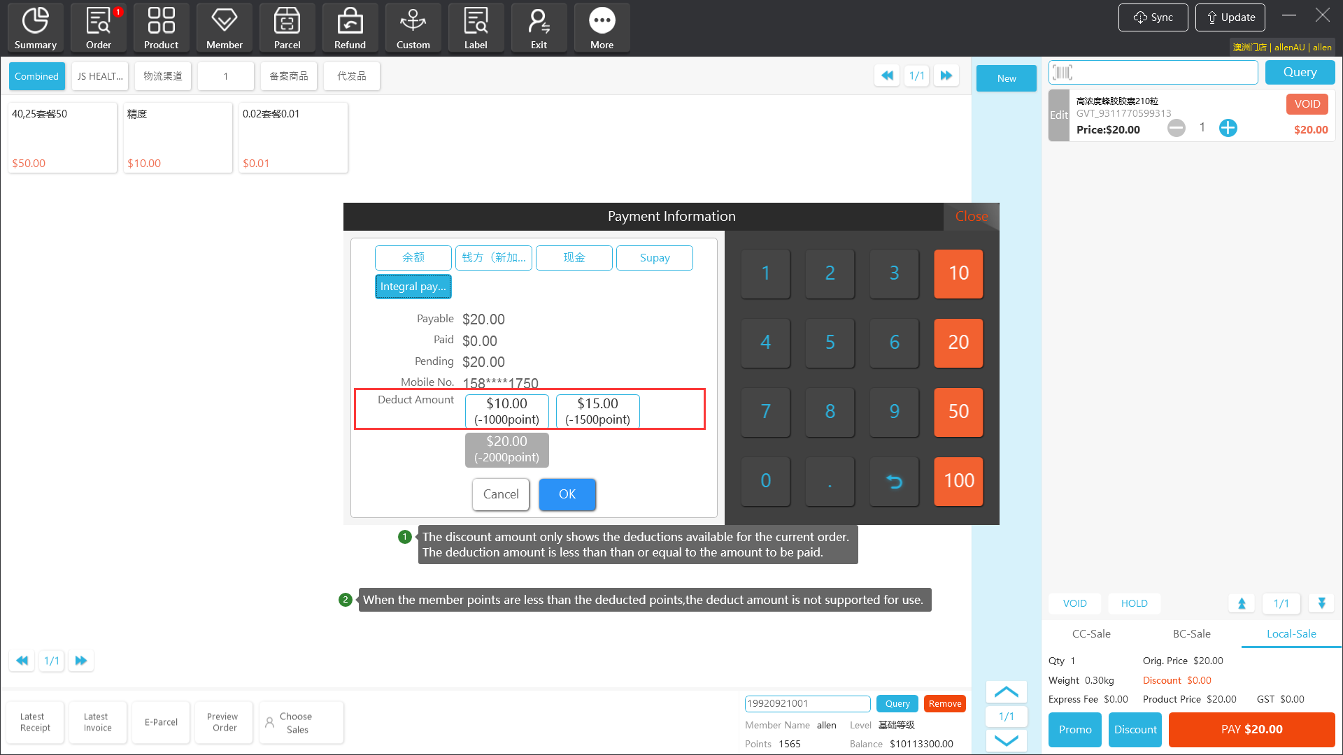Go to next product category page
The width and height of the screenshot is (1343, 755).
(x=946, y=75)
